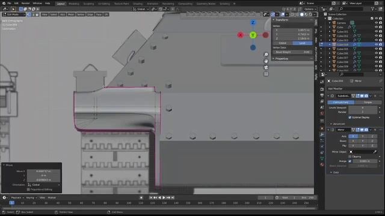
Task: Open the Add Modifier dropdown
Action: tap(354, 89)
